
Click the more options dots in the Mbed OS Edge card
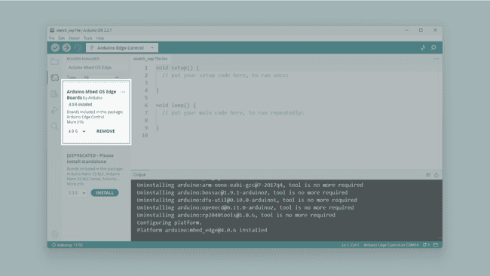point(123,92)
